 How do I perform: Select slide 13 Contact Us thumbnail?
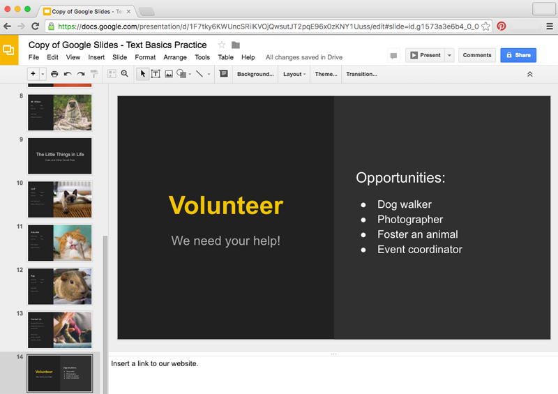pyautogui.click(x=60, y=330)
